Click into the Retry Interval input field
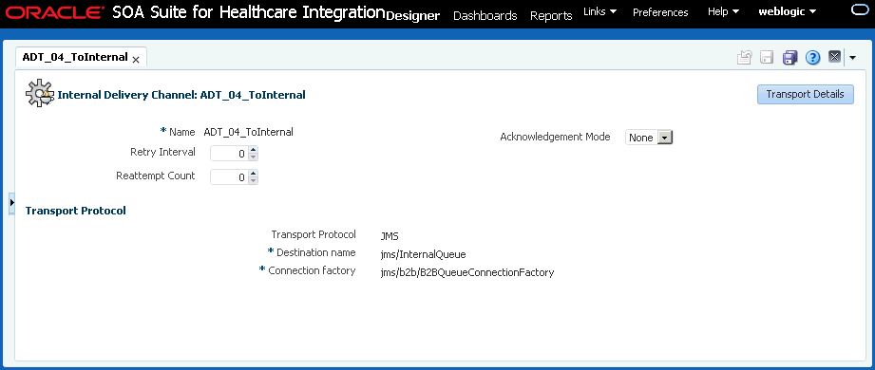The width and height of the screenshot is (875, 370). [x=229, y=154]
